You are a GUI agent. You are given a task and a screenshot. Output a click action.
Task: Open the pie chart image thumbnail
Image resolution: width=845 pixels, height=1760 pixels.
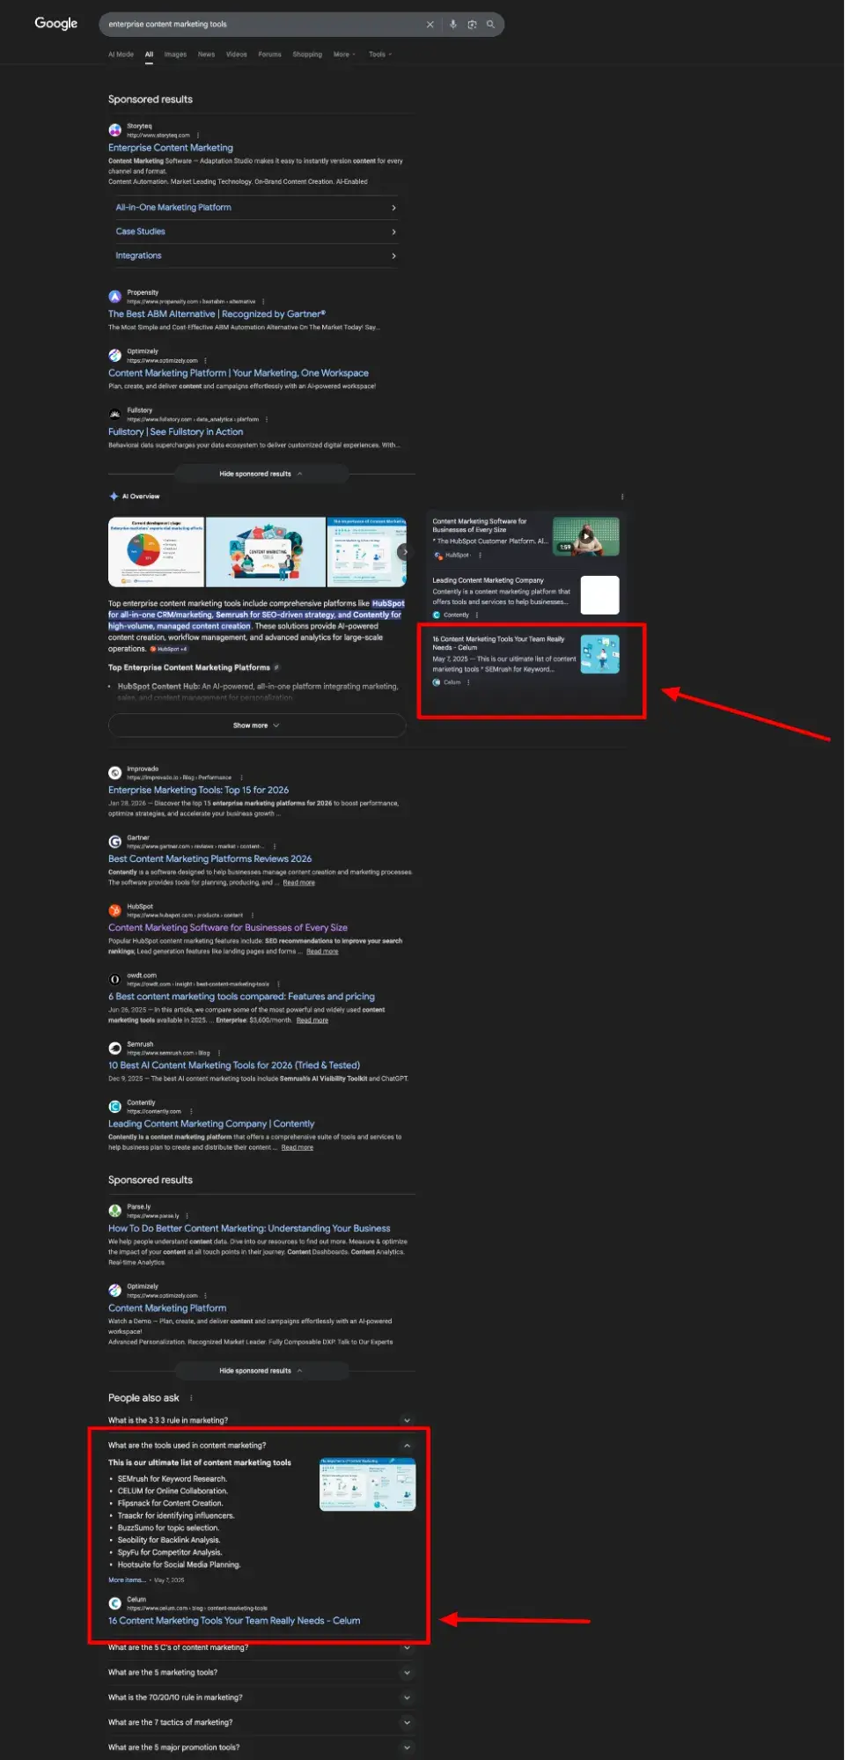click(156, 552)
